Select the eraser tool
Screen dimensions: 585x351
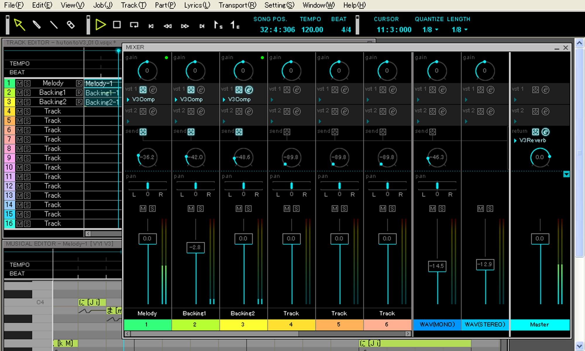click(x=70, y=25)
